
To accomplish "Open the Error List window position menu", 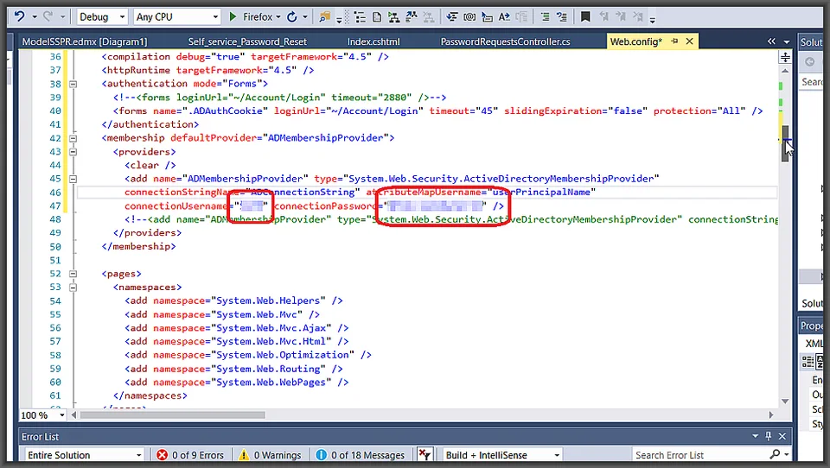I will pos(755,436).
